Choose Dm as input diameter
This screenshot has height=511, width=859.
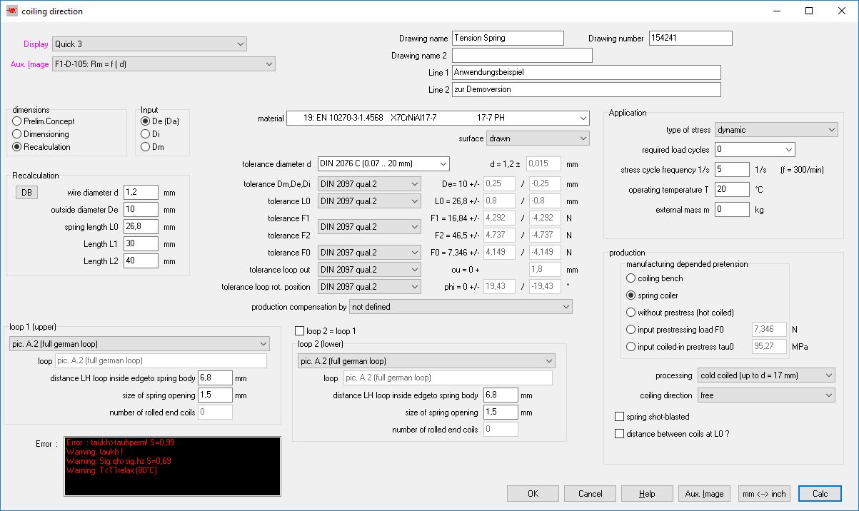point(146,147)
